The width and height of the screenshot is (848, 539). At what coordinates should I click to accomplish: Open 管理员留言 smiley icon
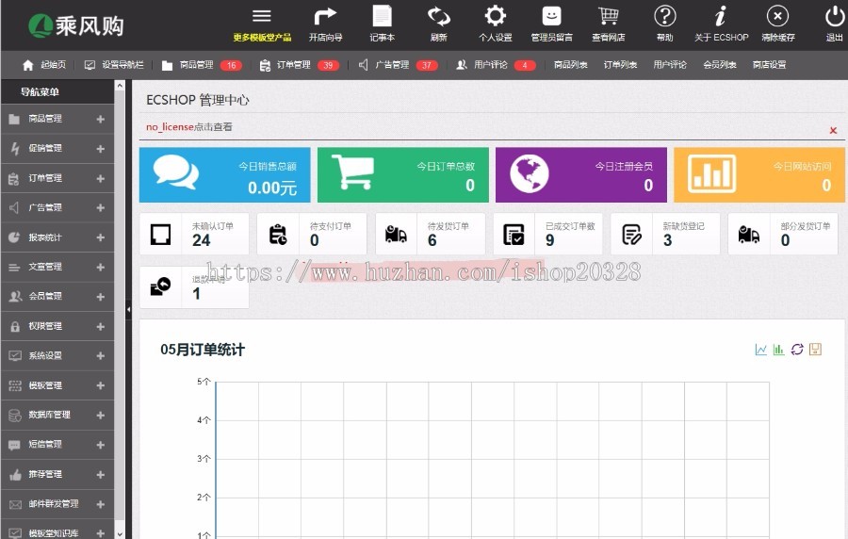click(551, 16)
